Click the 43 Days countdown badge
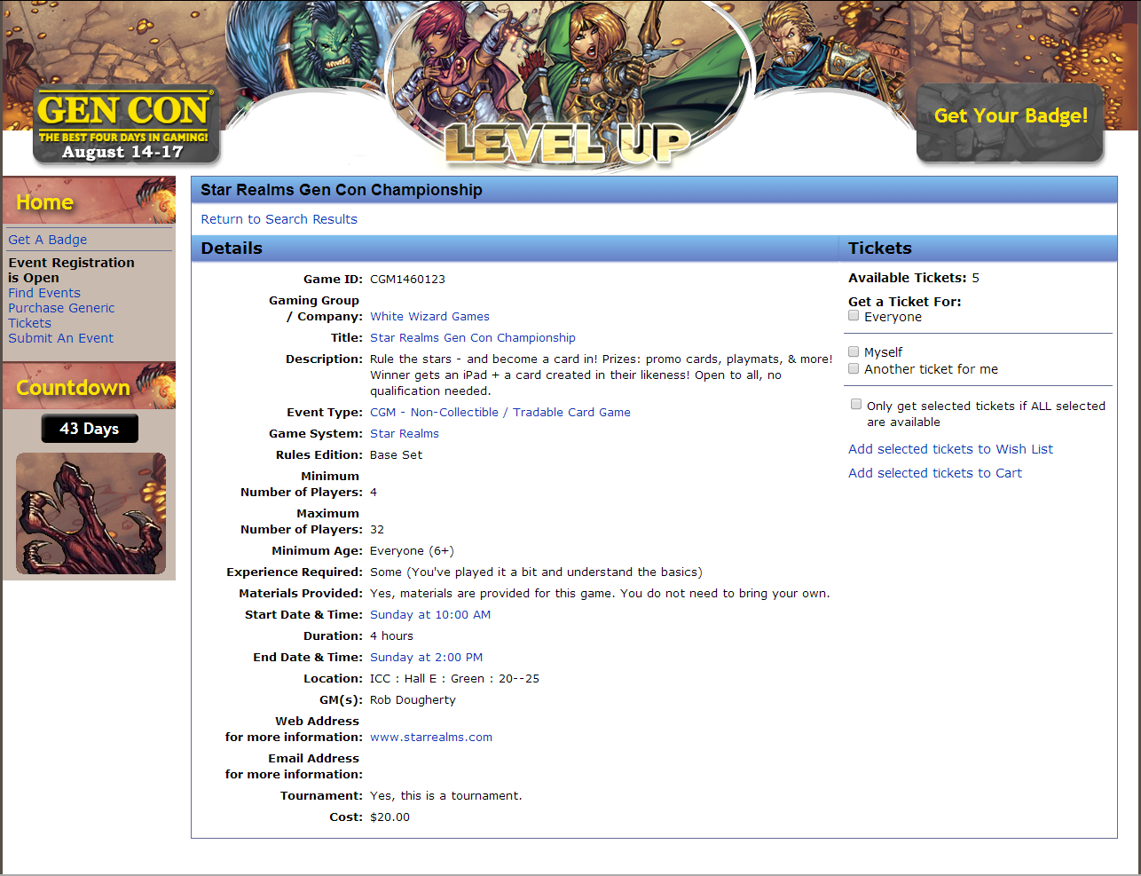1141x876 pixels. point(90,429)
